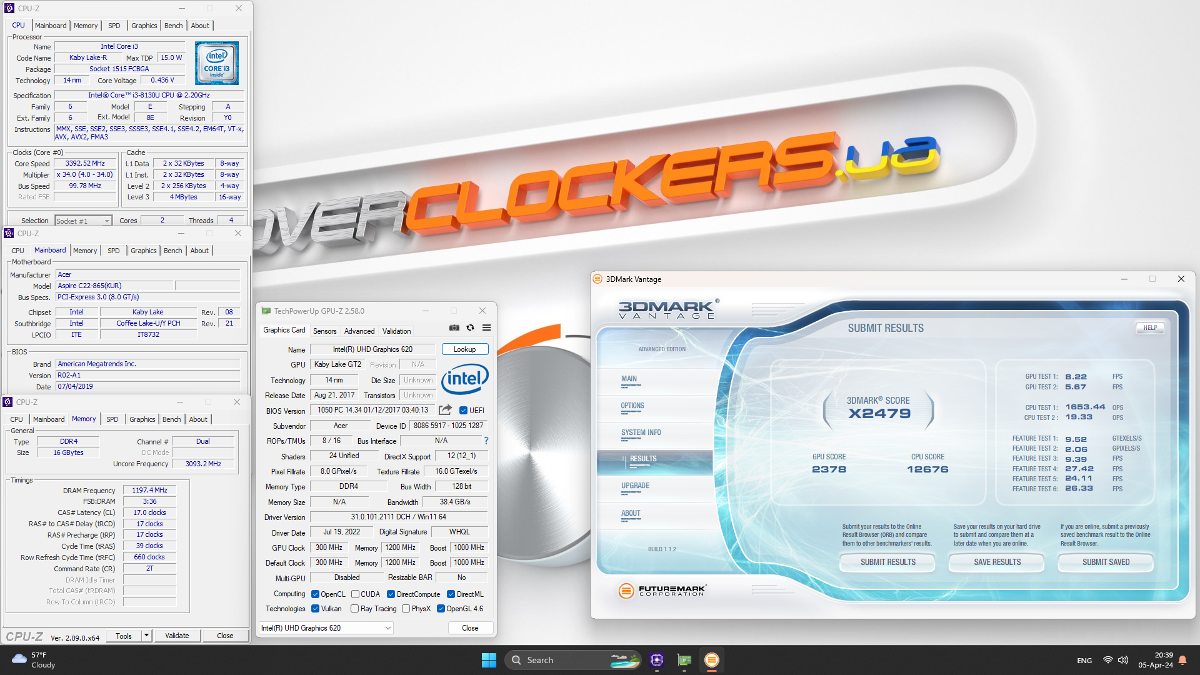1200x675 pixels.
Task: Click the Windows Start button
Action: pyautogui.click(x=489, y=660)
